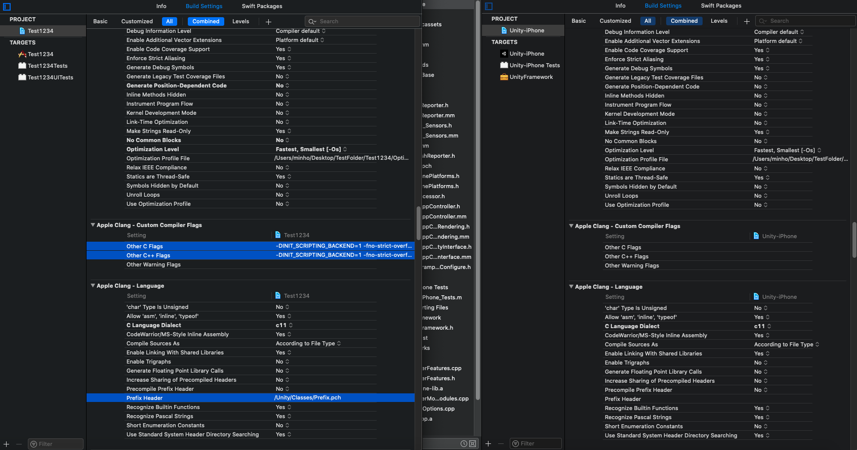Click source control filter icon in middle navigator
This screenshot has width=857, height=450.
[472, 443]
